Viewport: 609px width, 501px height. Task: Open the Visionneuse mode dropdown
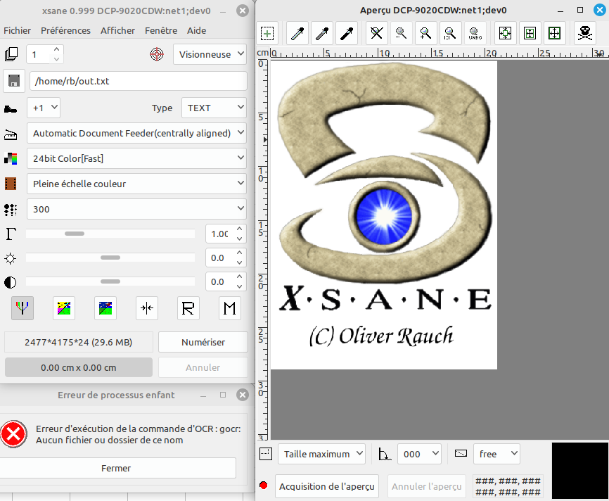[x=210, y=54]
